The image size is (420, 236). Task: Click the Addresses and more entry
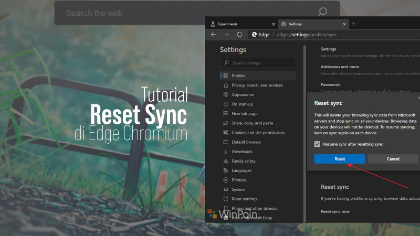click(340, 67)
